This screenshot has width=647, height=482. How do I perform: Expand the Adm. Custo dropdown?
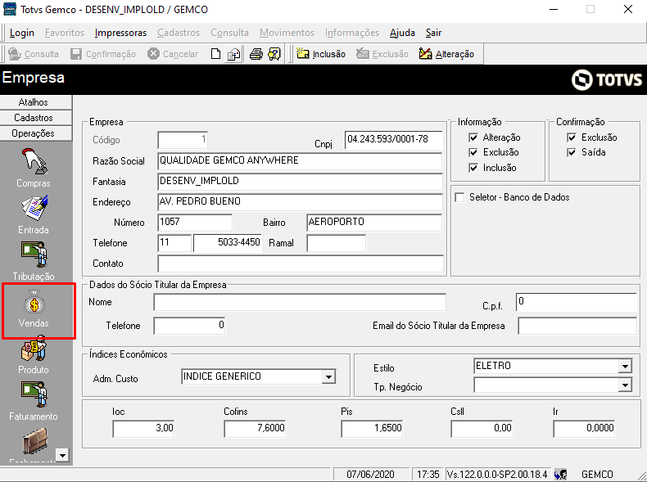pyautogui.click(x=328, y=377)
